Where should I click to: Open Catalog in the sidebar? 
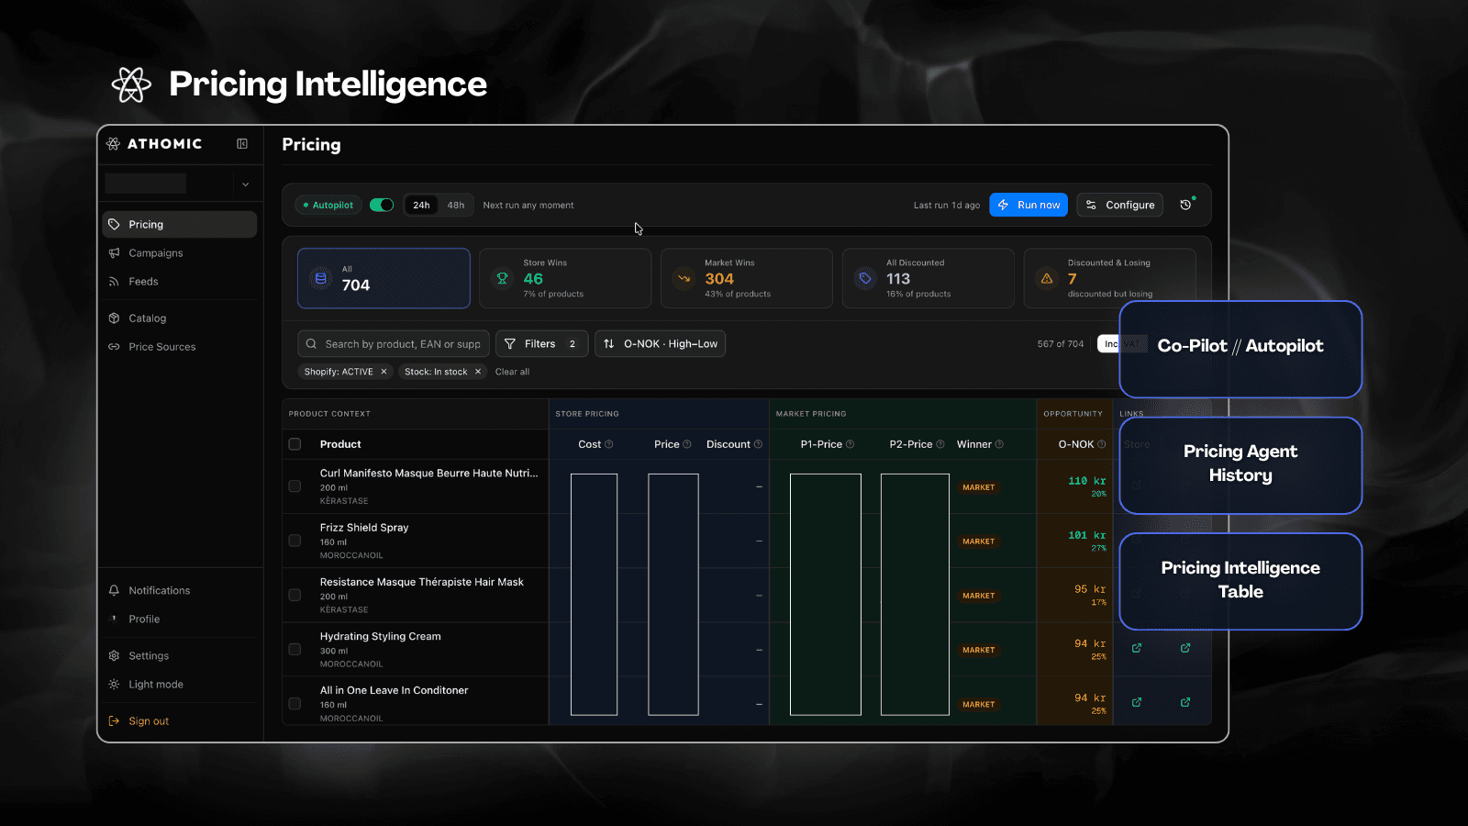pos(180,318)
